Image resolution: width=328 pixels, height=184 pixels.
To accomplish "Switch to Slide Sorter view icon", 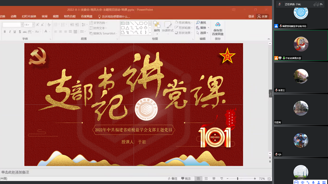I will click(206, 179).
